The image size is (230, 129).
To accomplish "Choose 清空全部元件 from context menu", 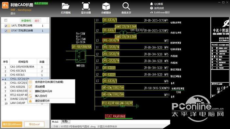I will click(52, 101).
